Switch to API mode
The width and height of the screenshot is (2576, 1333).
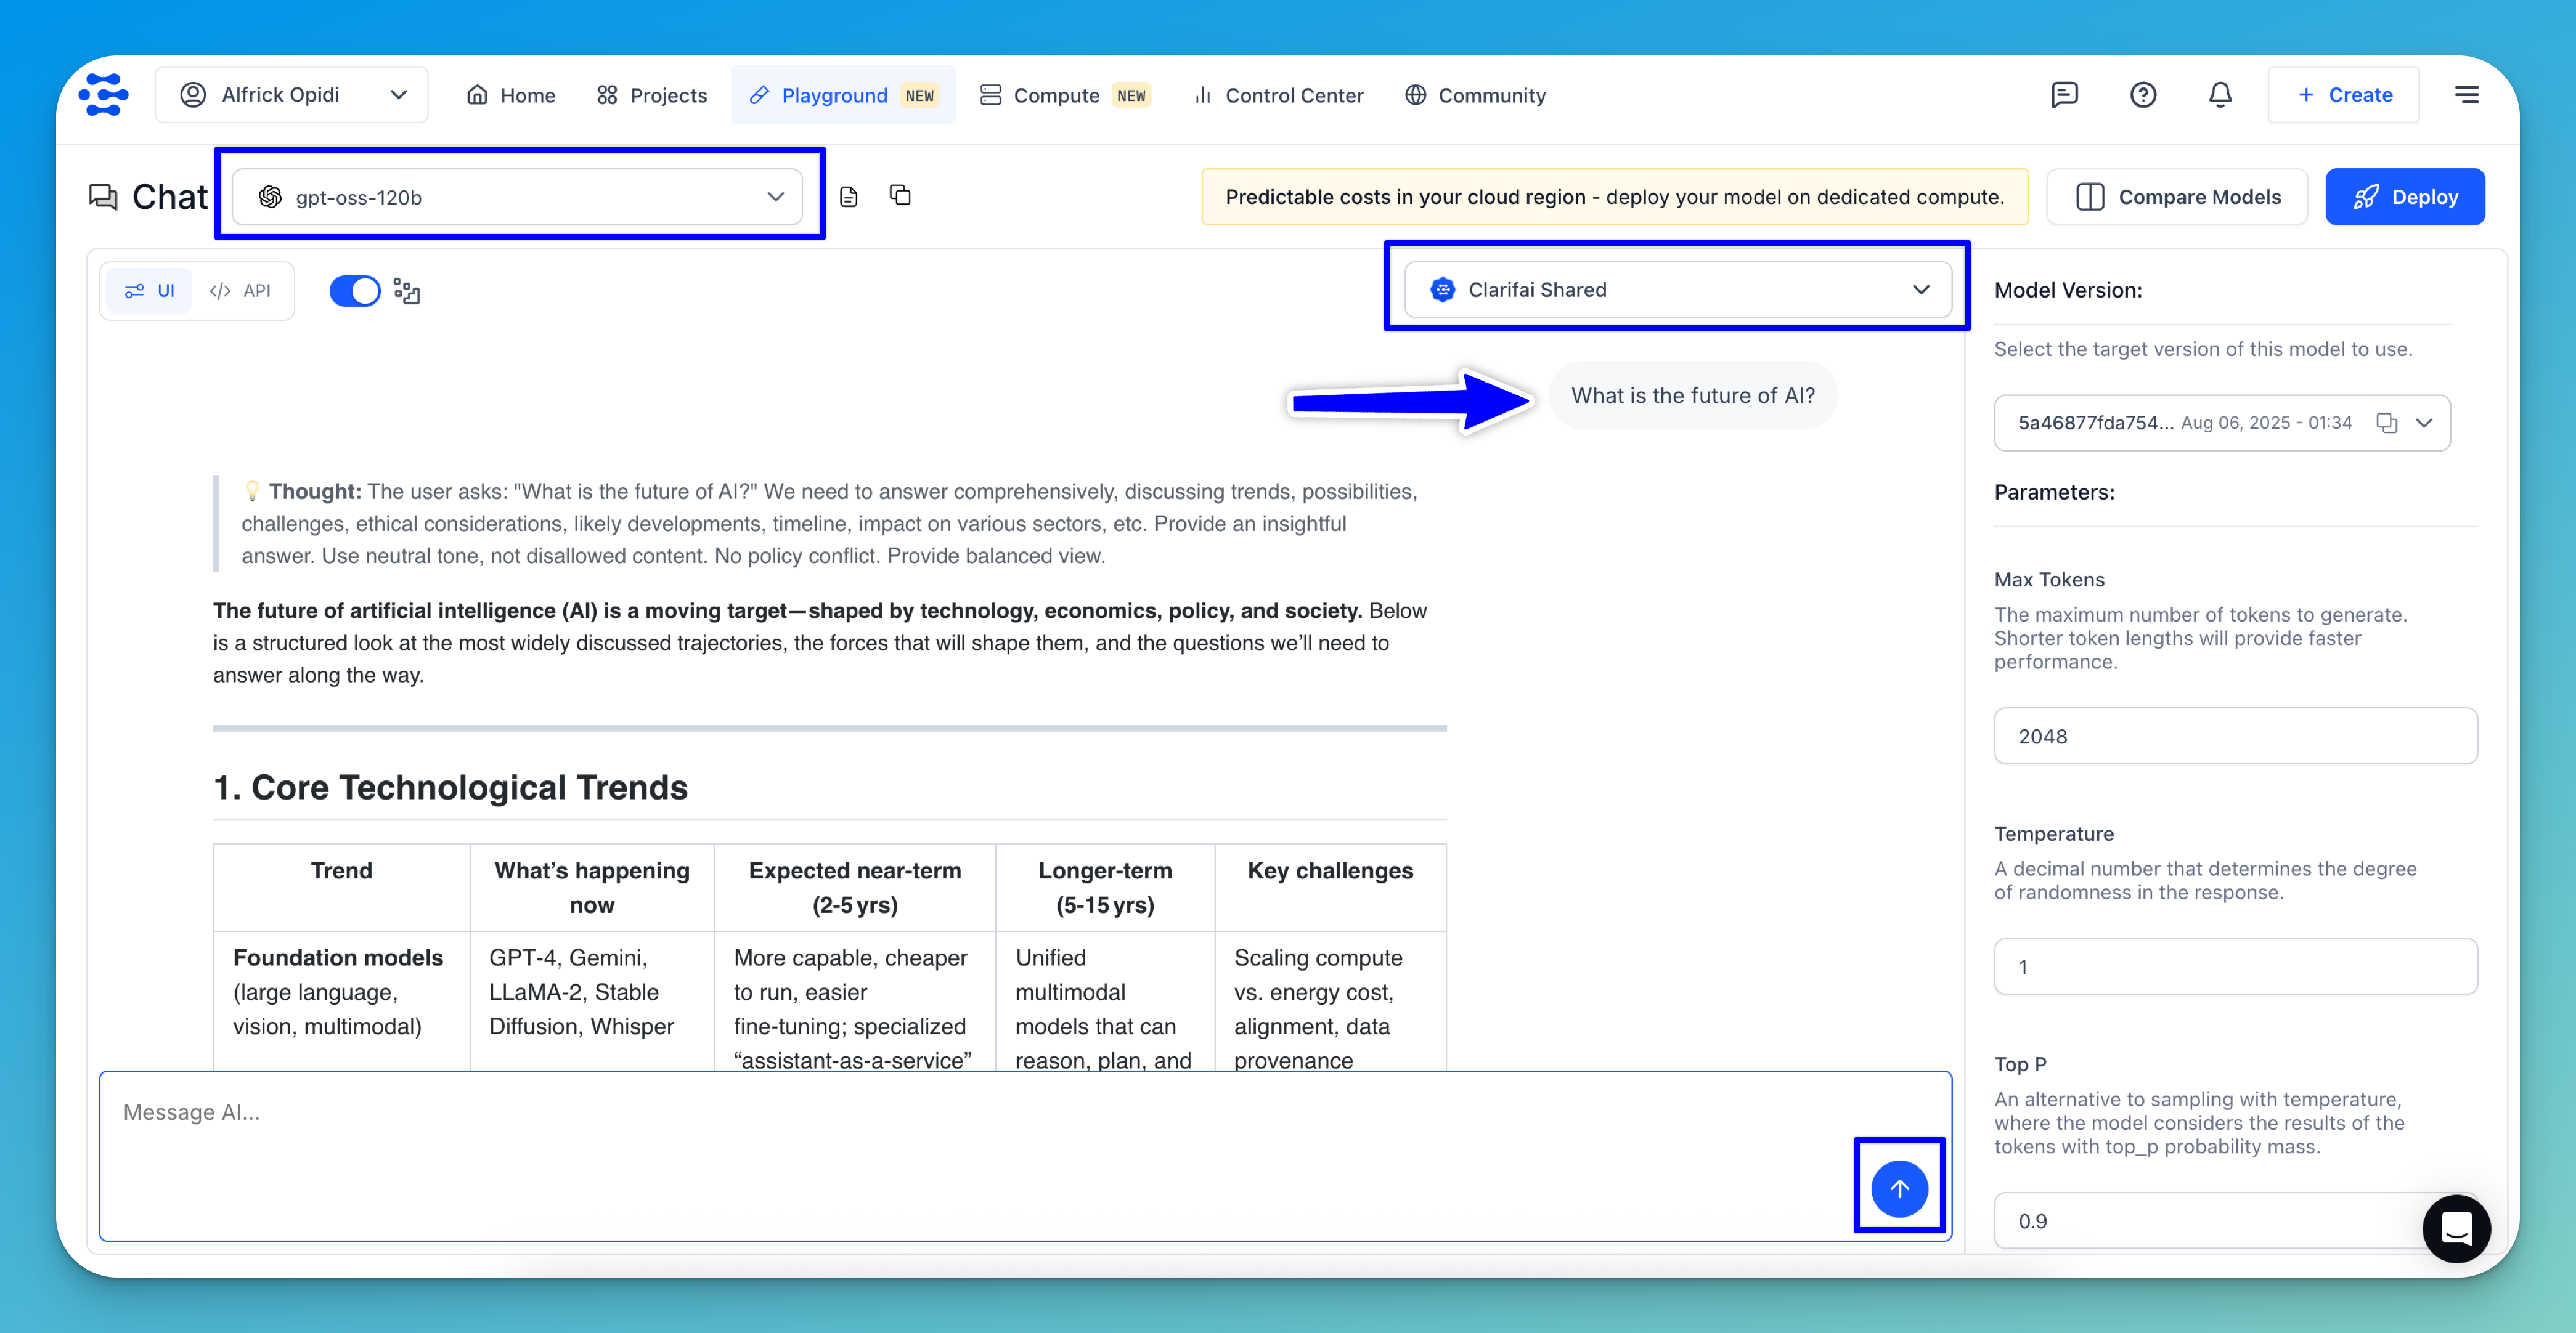[x=240, y=291]
